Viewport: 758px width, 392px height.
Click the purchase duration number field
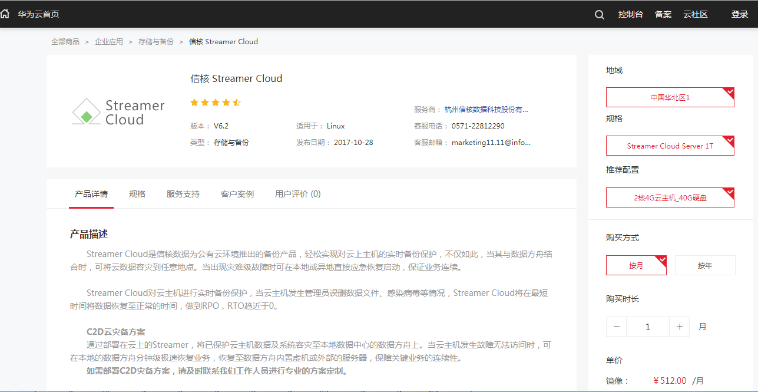[x=648, y=327]
